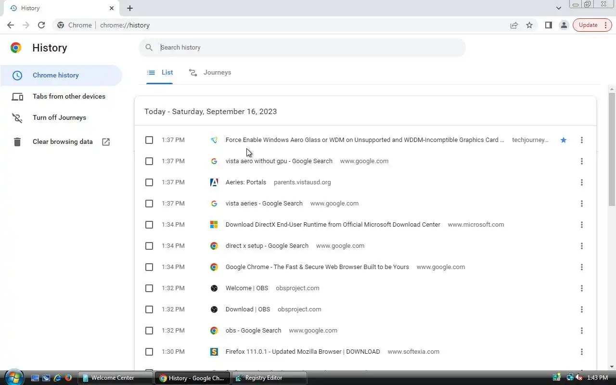
Task: Open more actions for vista aero without gpu entry
Action: (581, 161)
